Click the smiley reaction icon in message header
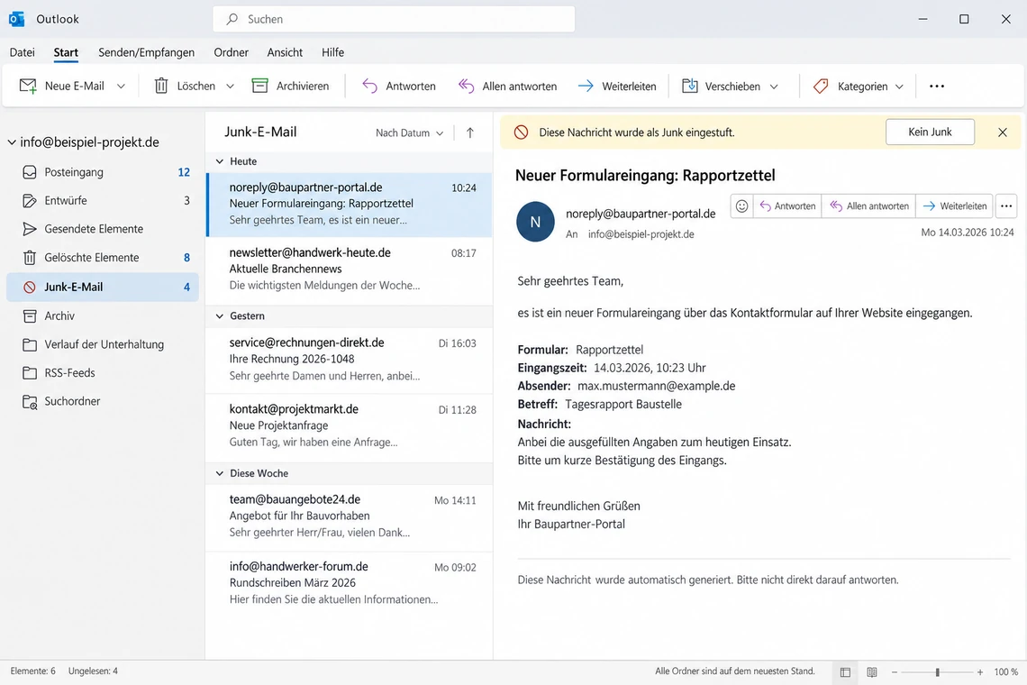The image size is (1027, 685). tap(741, 205)
